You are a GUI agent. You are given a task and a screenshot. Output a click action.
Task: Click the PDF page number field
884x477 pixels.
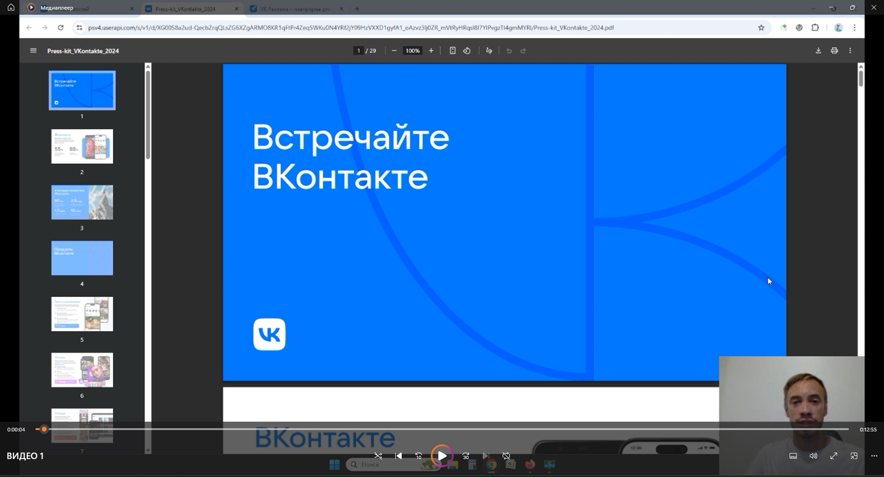click(x=358, y=51)
